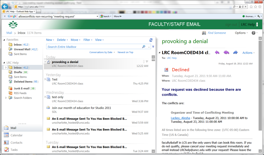Viewport: 264px width, 155px height.
Task: Open the 'Conversations by Date' dropdown
Action: click(x=102, y=52)
